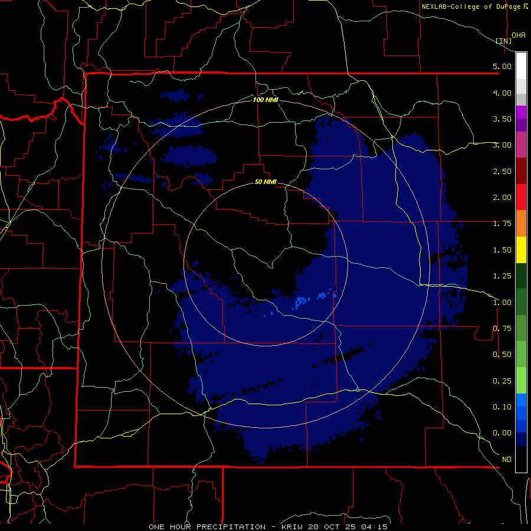The width and height of the screenshot is (531, 531).
Task: Click the 0.75 scale value
Action: [x=502, y=329]
